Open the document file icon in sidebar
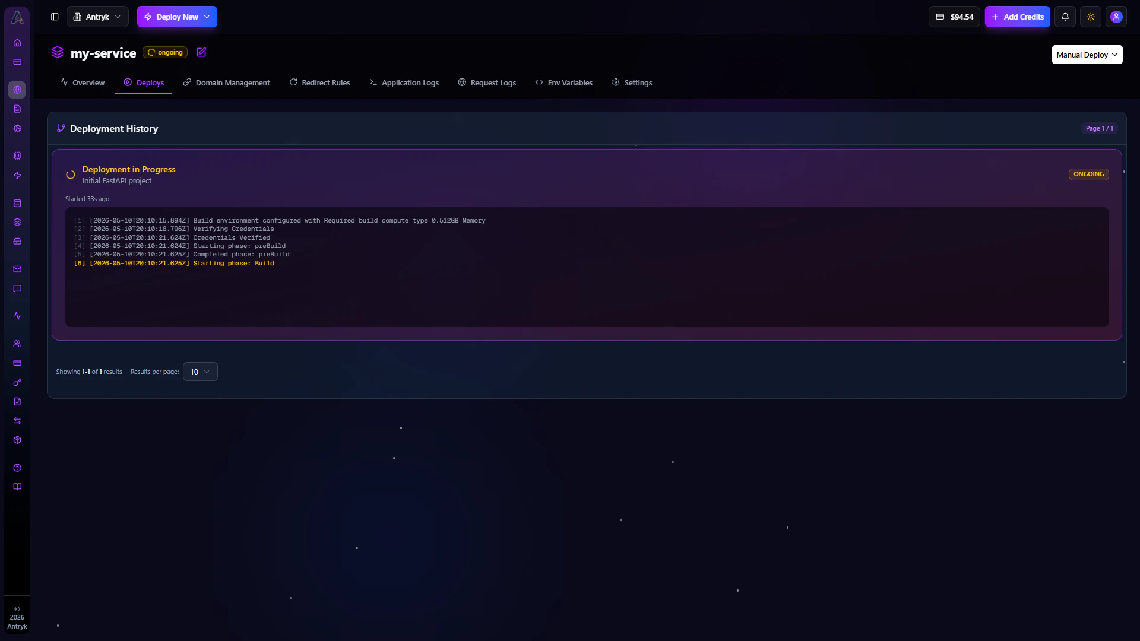The height and width of the screenshot is (641, 1140). click(x=17, y=109)
